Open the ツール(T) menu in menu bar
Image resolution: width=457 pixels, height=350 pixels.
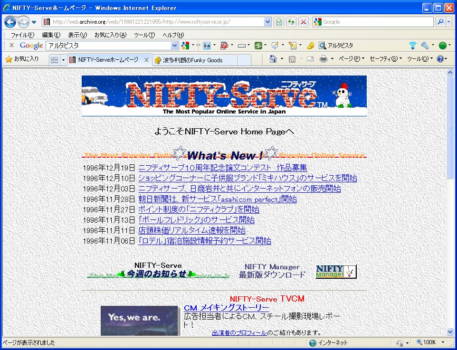coord(144,35)
